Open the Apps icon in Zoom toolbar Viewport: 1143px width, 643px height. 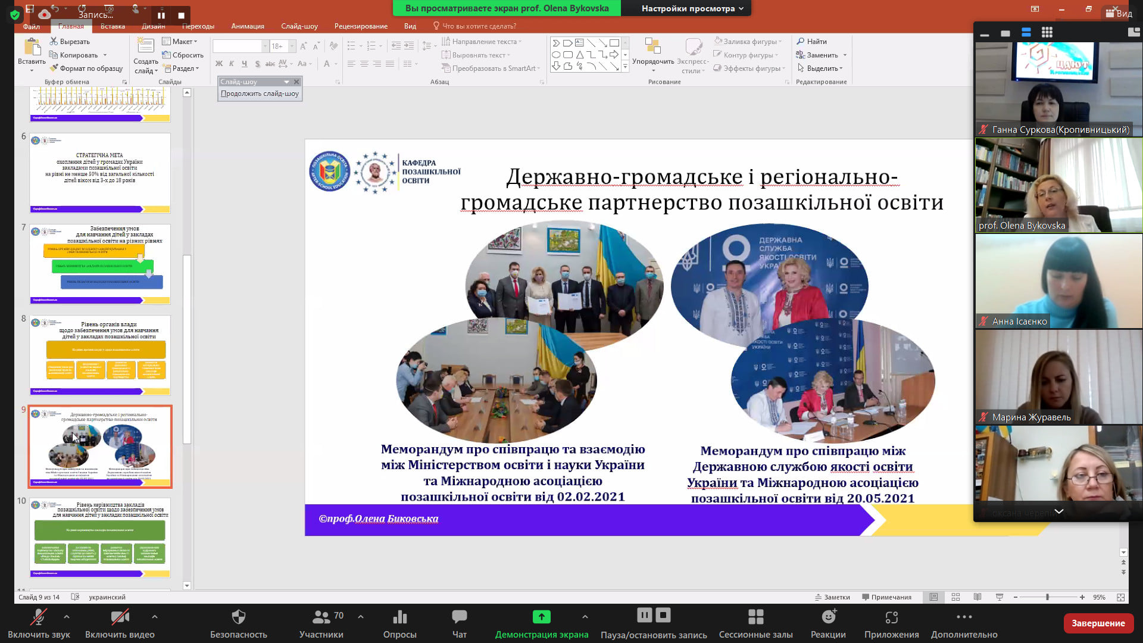(x=891, y=617)
